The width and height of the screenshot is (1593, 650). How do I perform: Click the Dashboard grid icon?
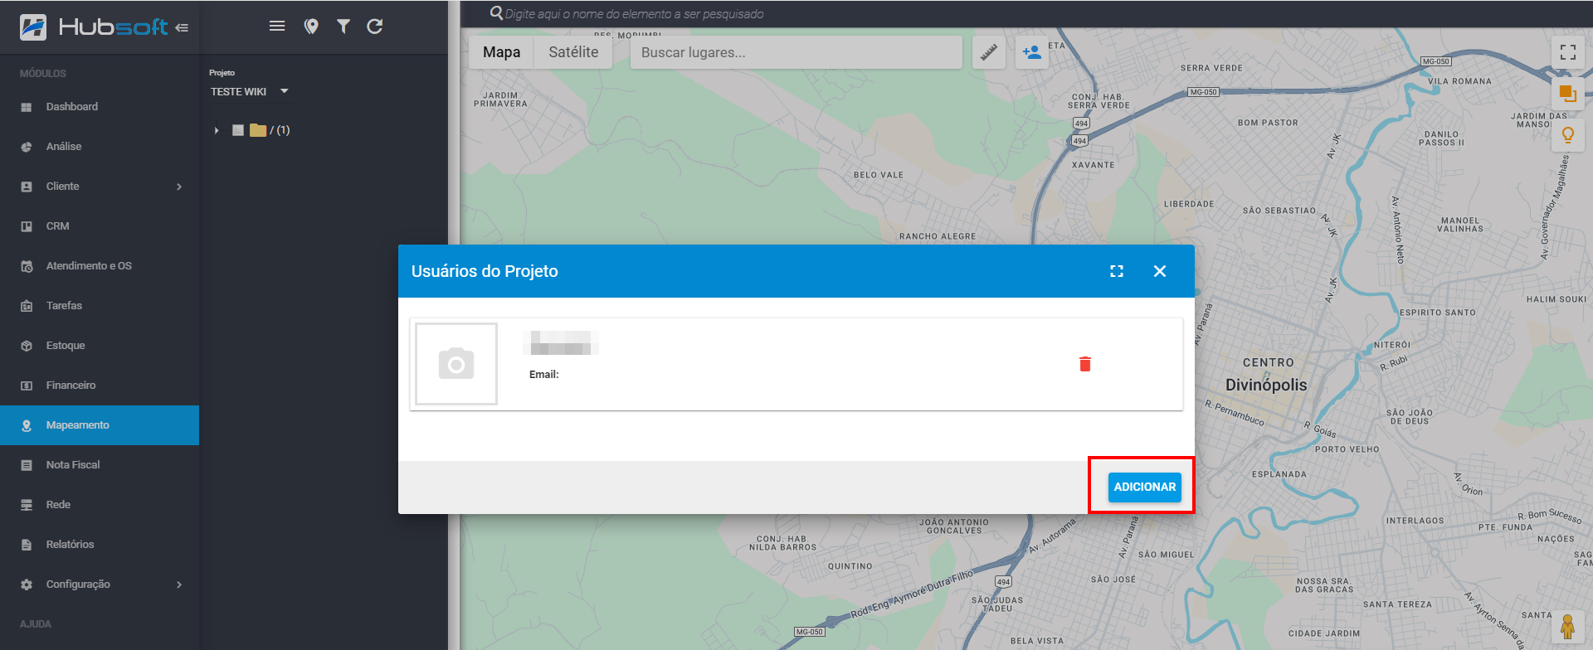coord(27,107)
